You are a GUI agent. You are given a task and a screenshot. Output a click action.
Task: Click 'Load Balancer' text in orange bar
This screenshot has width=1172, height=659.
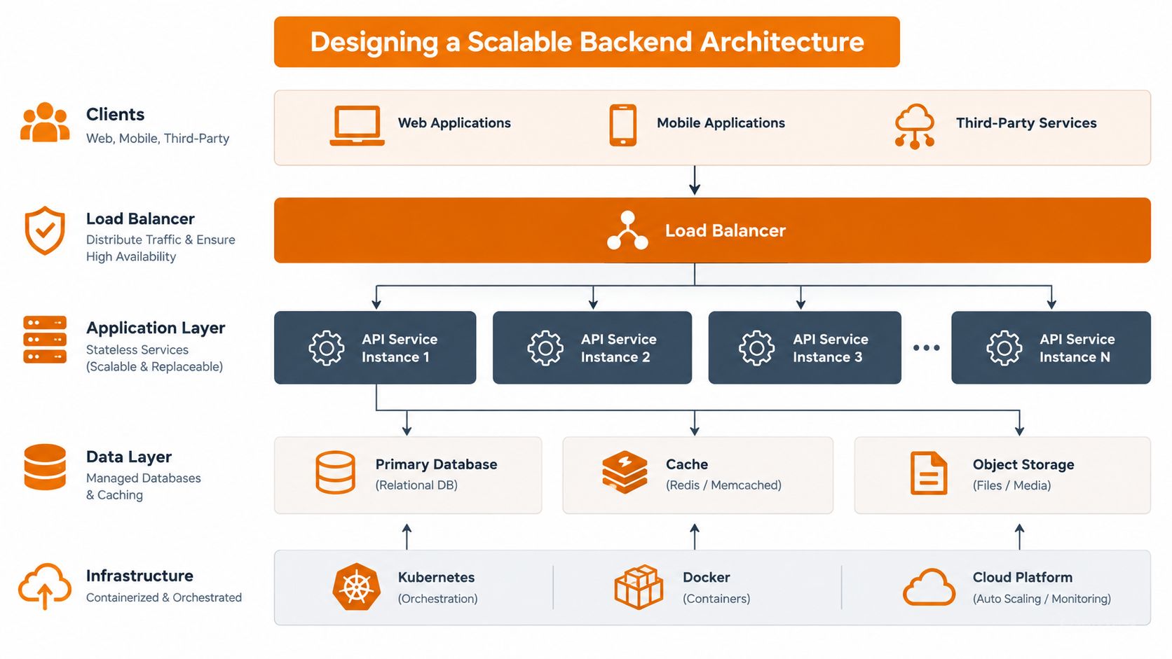[725, 231]
